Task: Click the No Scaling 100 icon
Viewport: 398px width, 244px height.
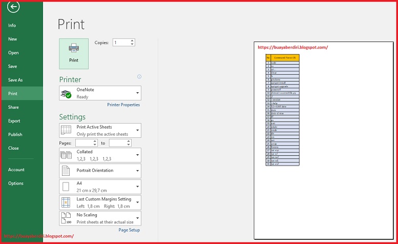Action: (x=66, y=218)
